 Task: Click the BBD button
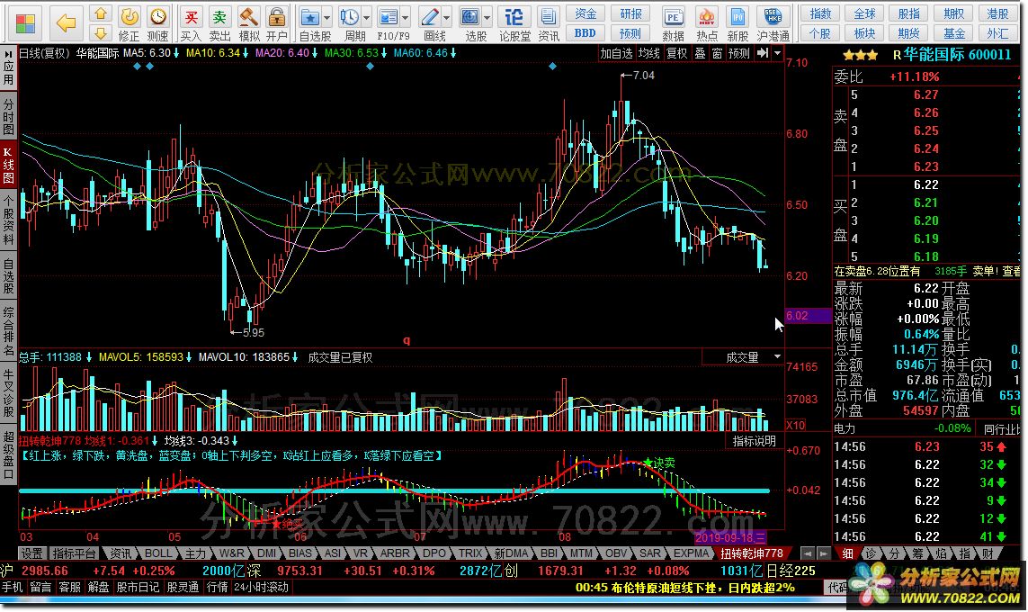coord(585,32)
